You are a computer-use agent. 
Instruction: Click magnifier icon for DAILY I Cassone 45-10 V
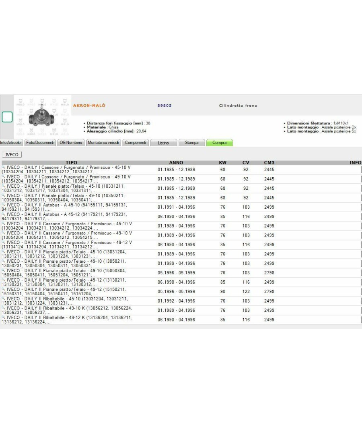(4, 167)
